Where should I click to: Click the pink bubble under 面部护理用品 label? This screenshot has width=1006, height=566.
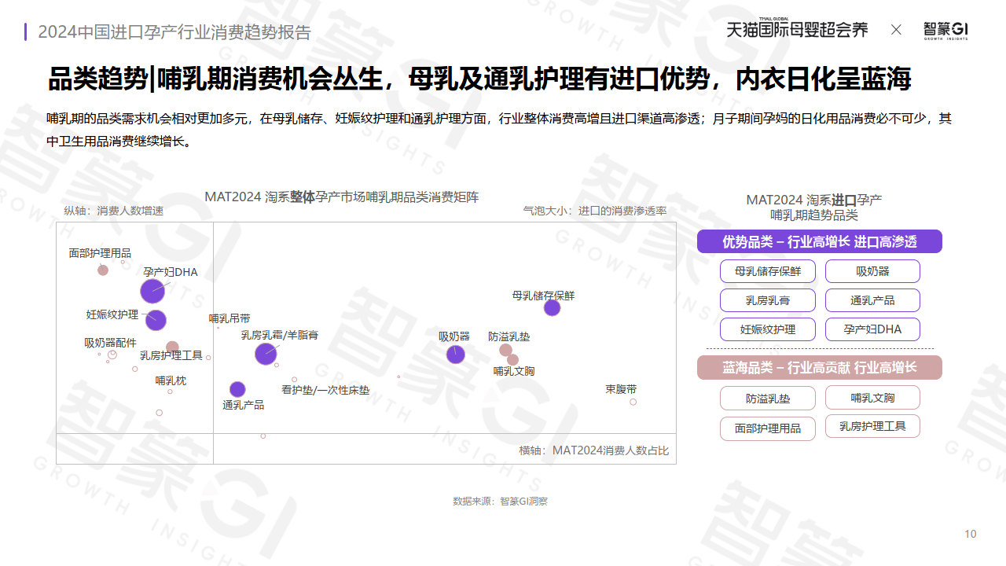pos(103,270)
